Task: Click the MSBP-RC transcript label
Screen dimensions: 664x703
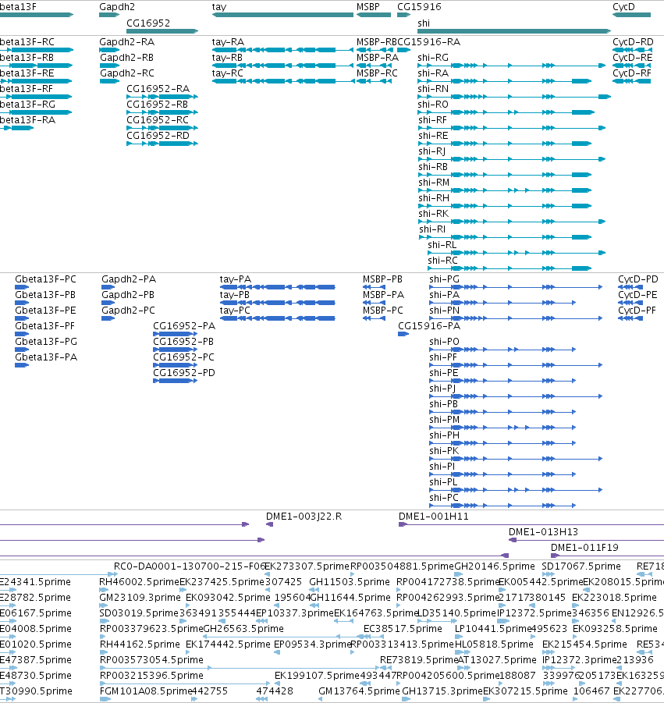Action: click(x=377, y=73)
